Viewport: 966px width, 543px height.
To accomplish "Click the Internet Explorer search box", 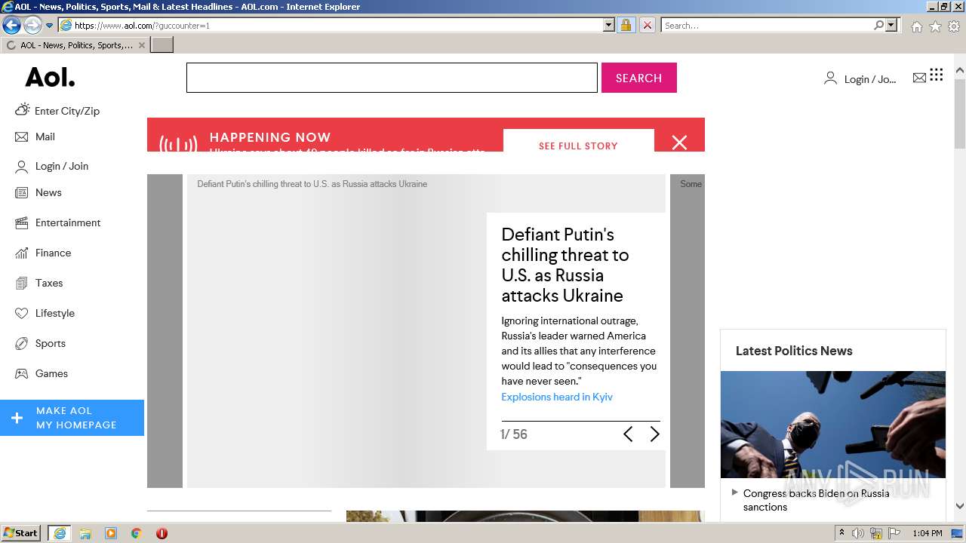I will [x=767, y=25].
